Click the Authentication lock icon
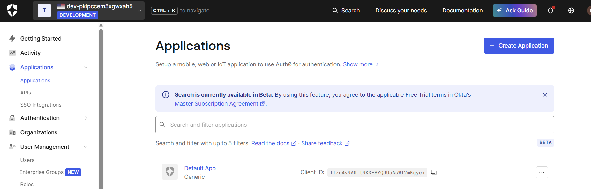The width and height of the screenshot is (591, 189). (12, 118)
